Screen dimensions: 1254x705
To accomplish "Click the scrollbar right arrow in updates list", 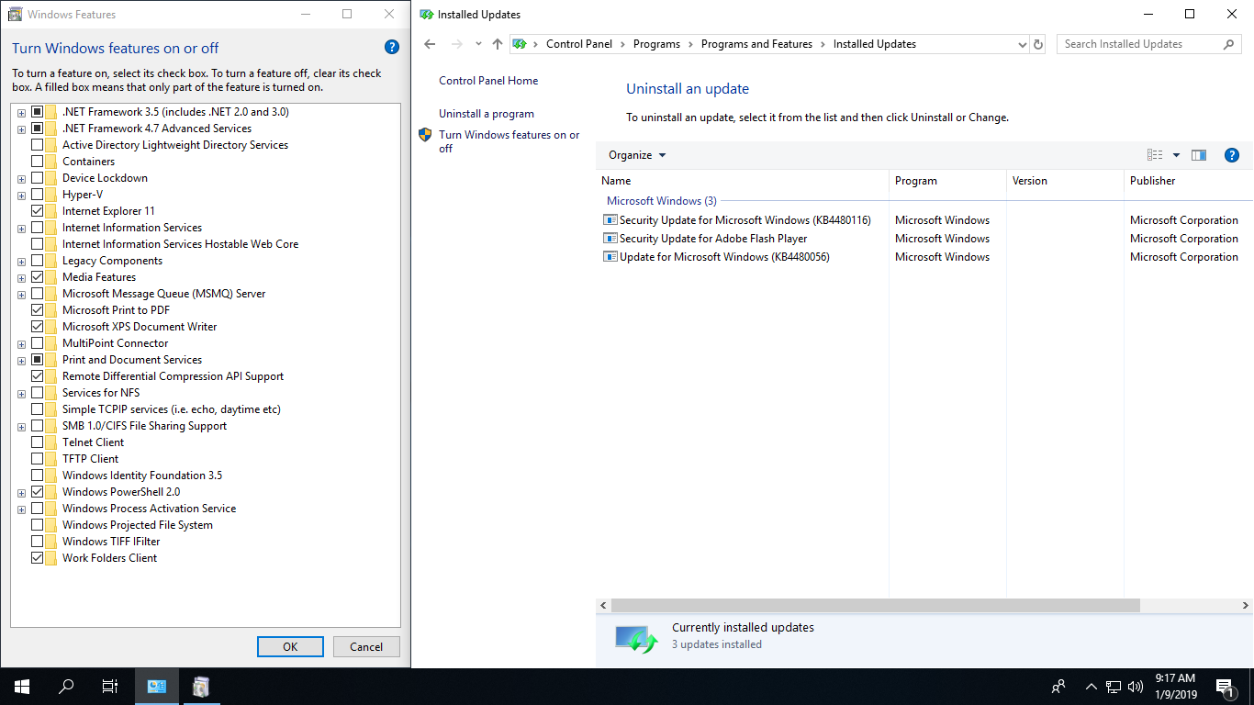I will tap(1246, 606).
